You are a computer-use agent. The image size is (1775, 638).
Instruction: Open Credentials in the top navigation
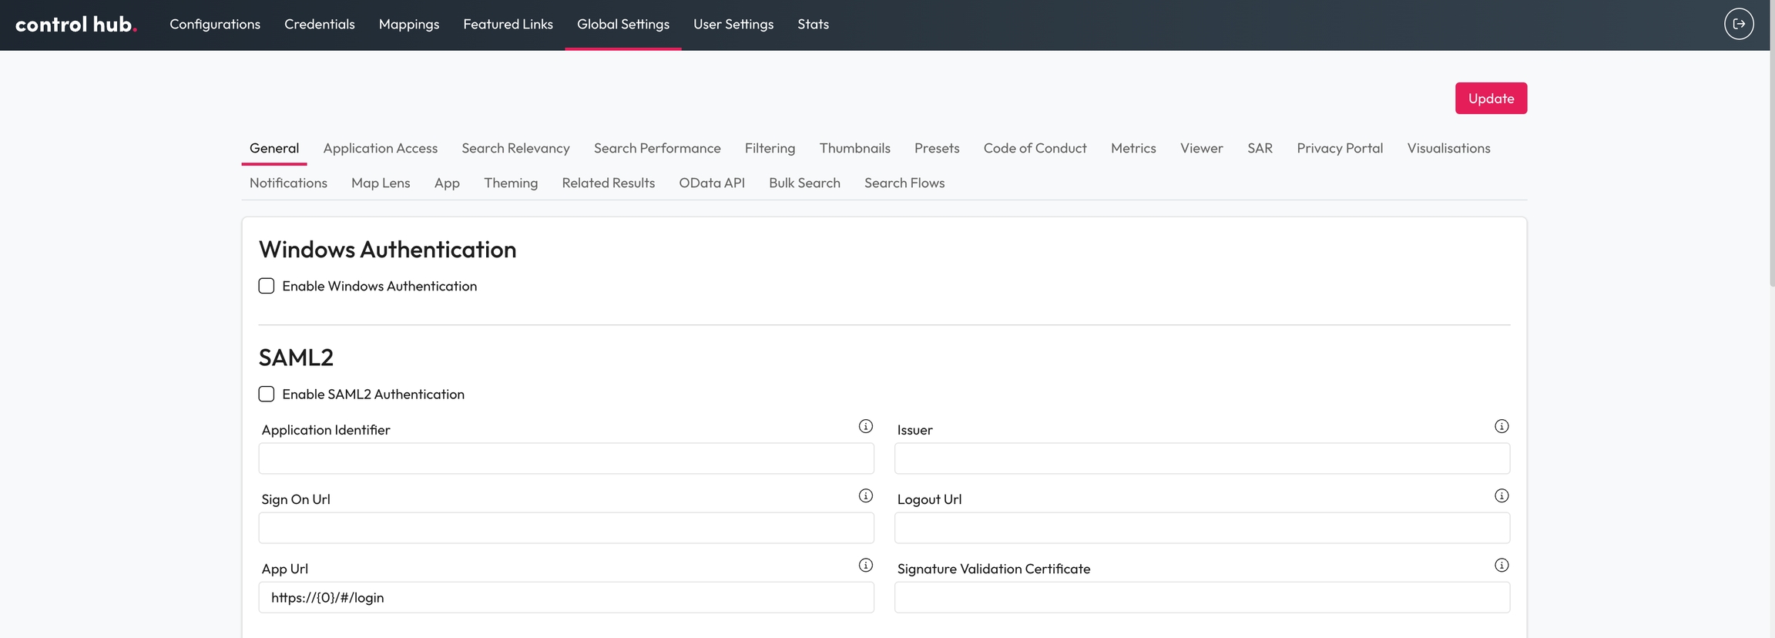click(319, 25)
